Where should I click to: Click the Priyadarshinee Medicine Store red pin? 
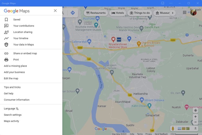113,39
